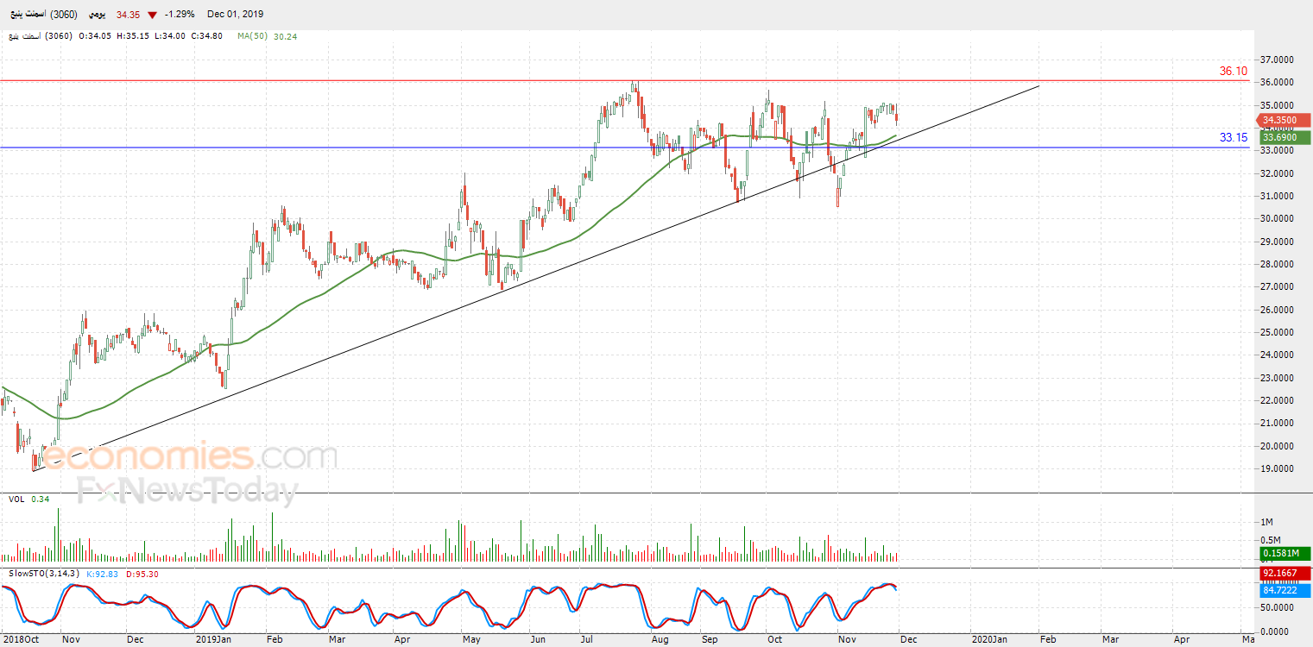This screenshot has height=647, width=1313.
Task: Click the May time axis label
Action: 471,639
